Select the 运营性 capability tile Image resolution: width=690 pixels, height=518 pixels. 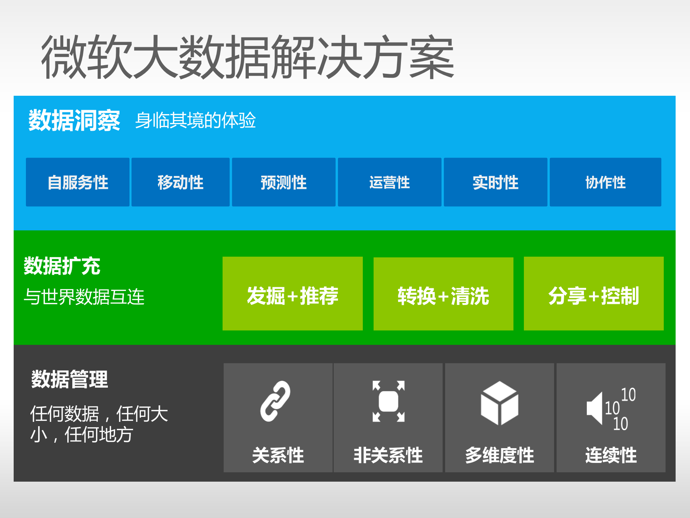(389, 183)
